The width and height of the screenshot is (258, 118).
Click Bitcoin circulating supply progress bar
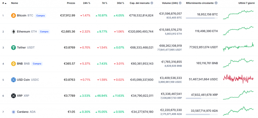(x=202, y=18)
